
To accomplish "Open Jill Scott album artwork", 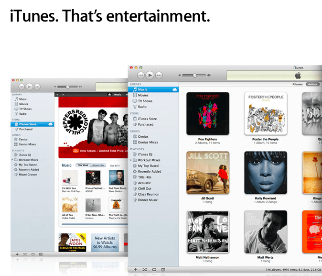I will tap(208, 173).
